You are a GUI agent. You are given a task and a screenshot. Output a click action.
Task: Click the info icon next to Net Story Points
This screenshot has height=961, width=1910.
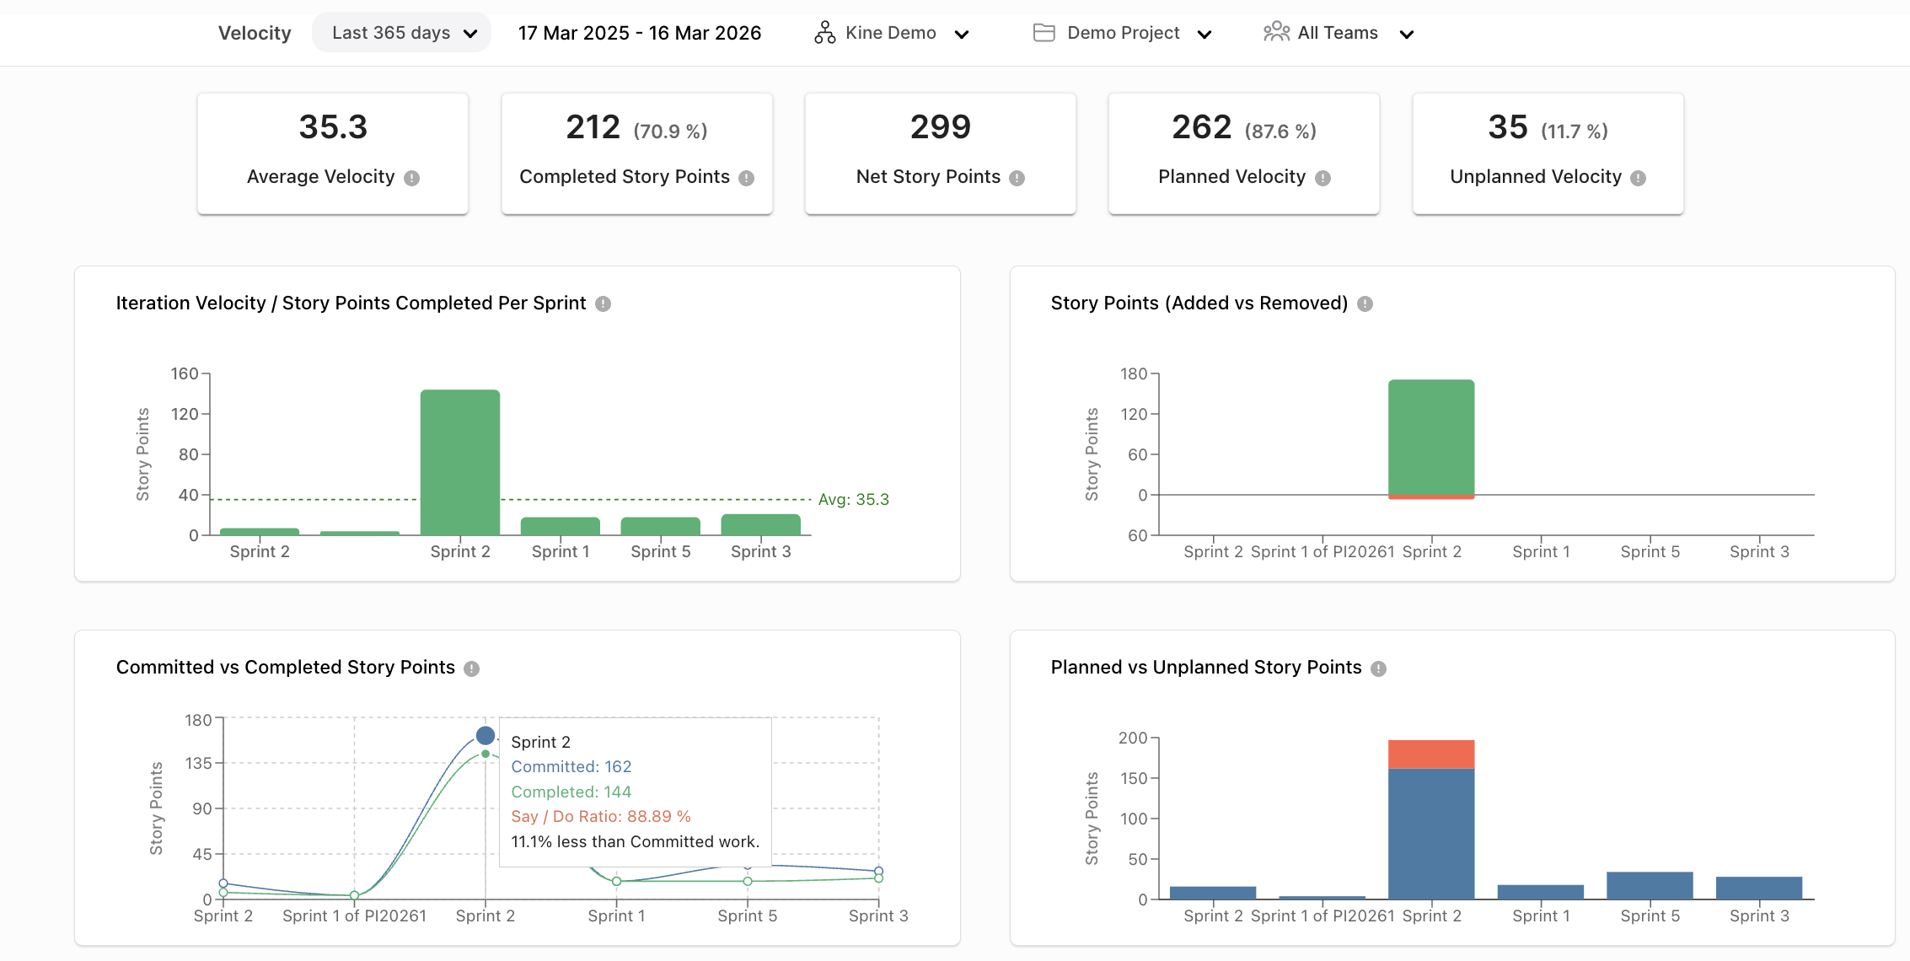click(1017, 178)
